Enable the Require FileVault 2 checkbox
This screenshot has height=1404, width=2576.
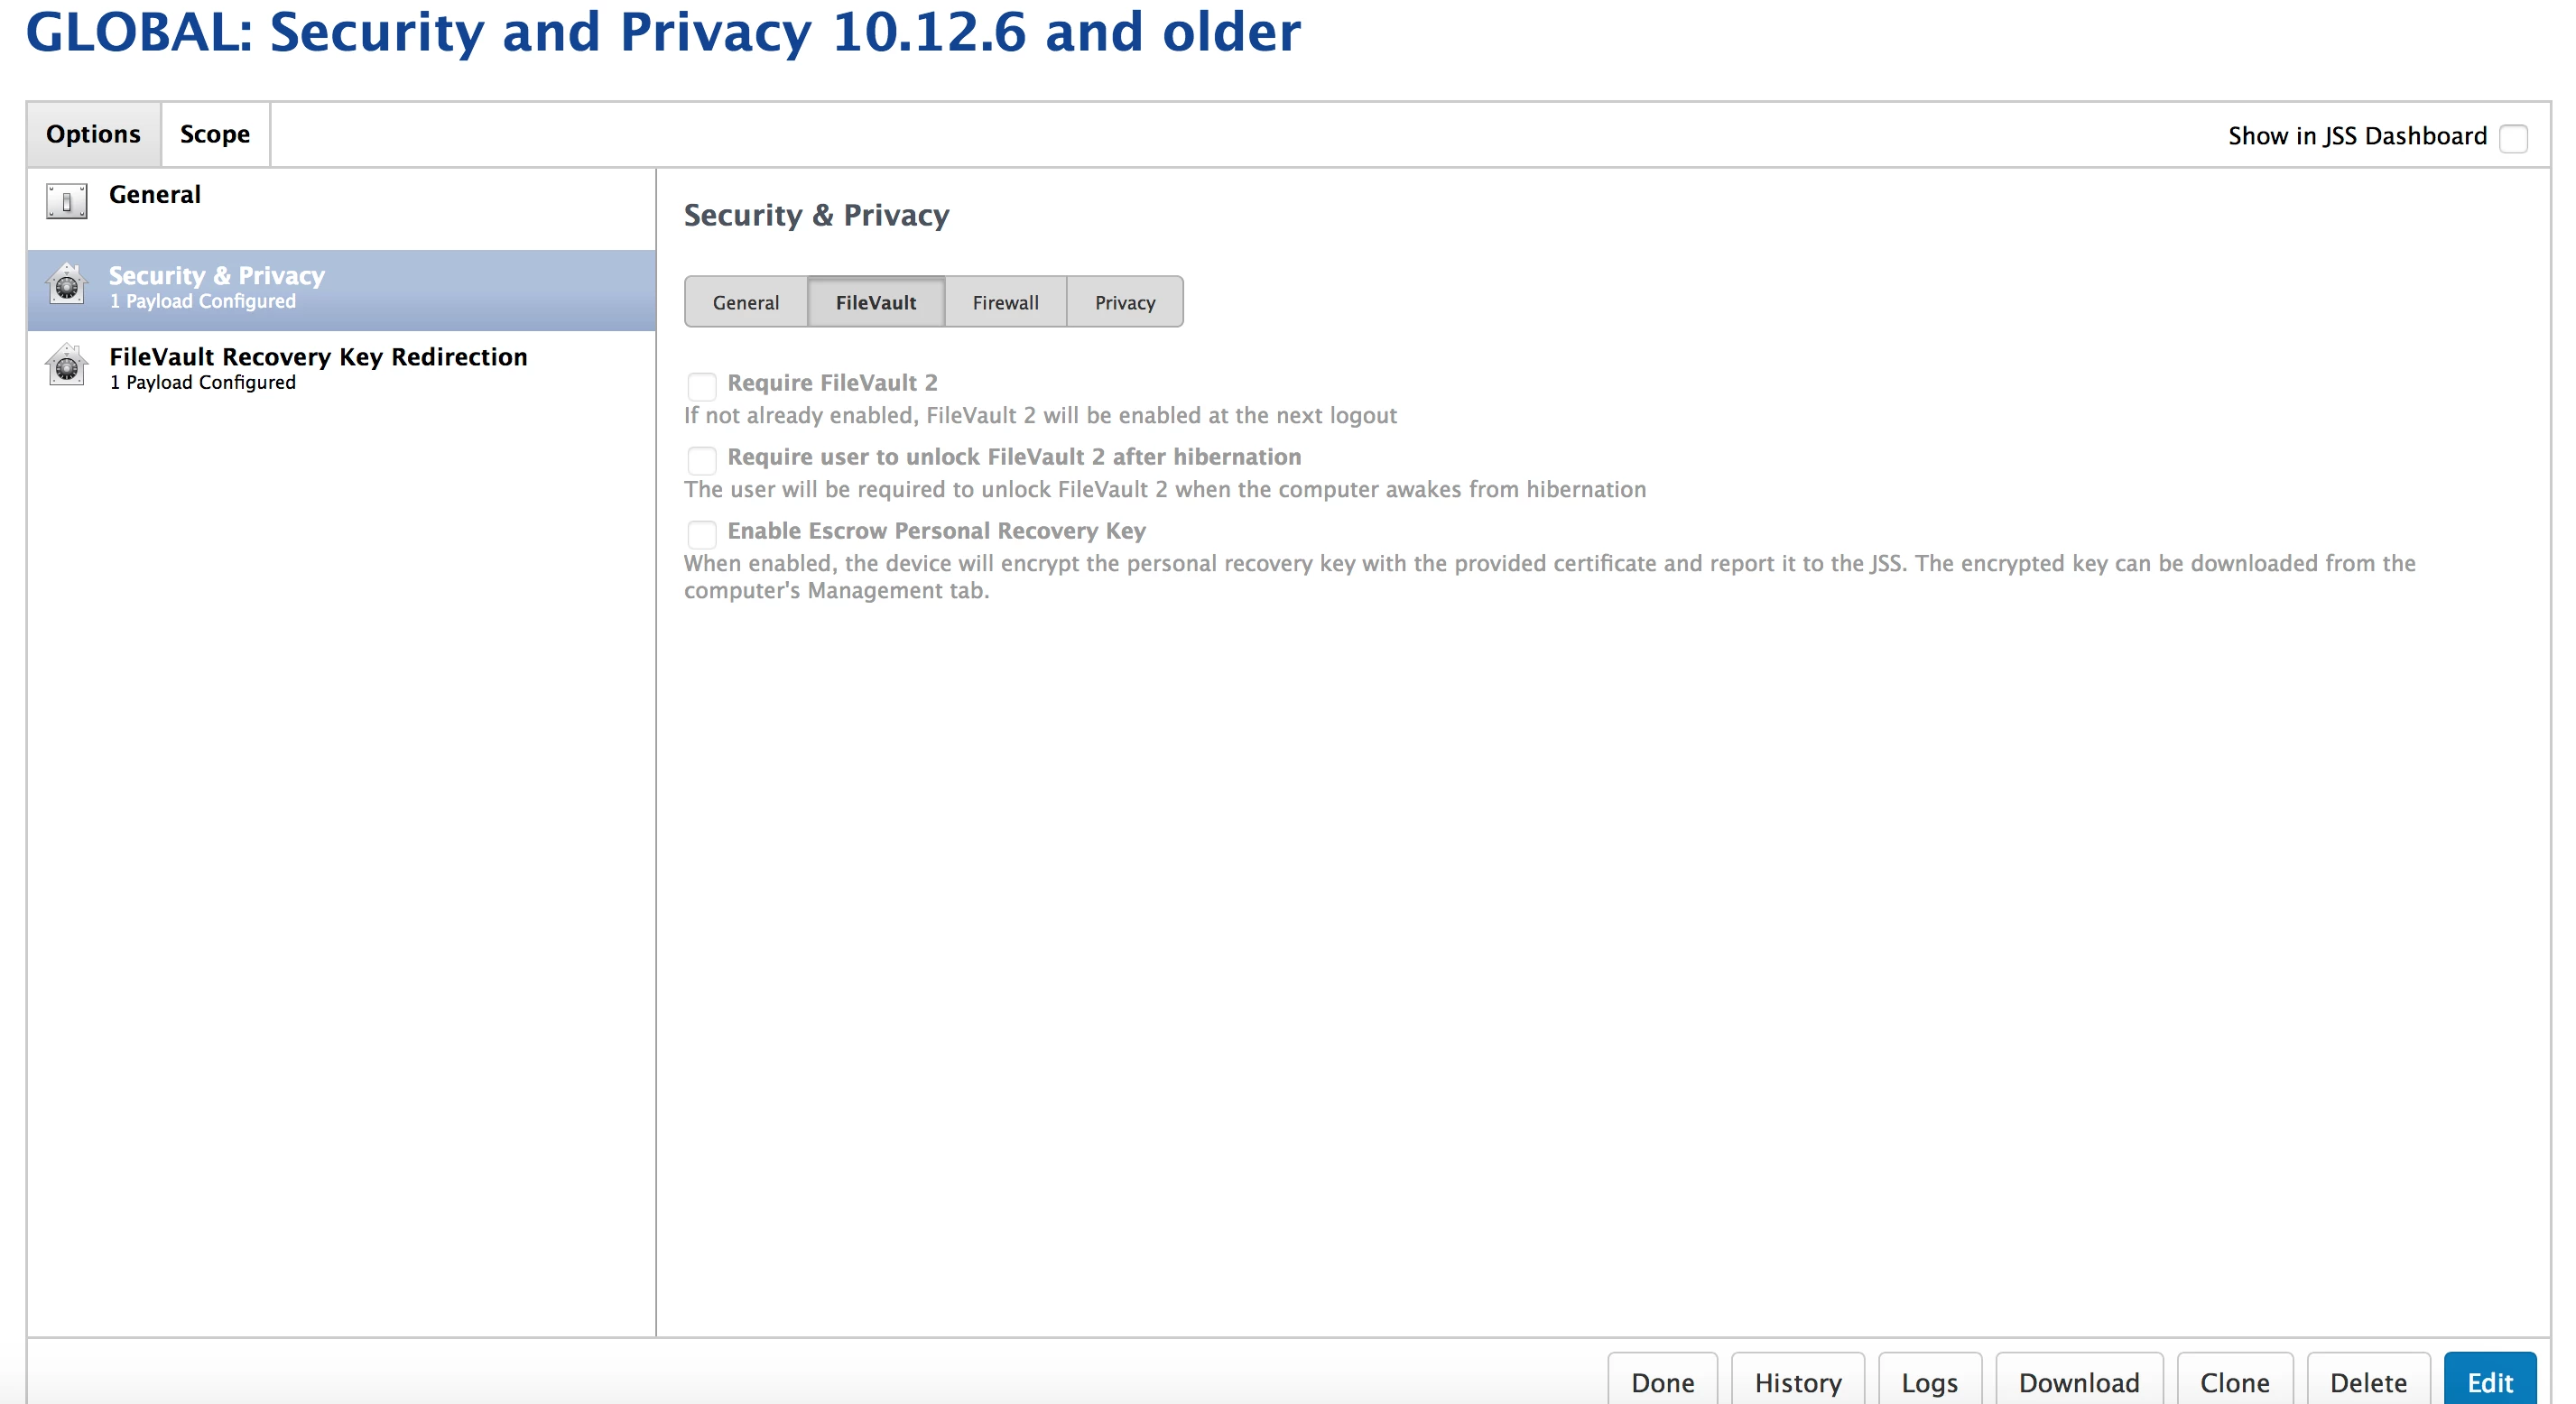click(x=702, y=386)
